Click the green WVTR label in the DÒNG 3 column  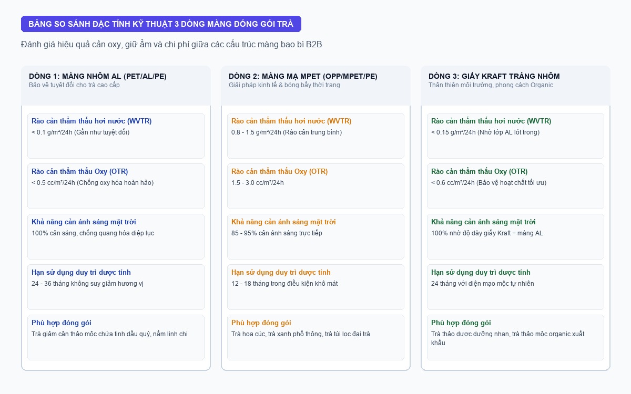click(x=491, y=121)
